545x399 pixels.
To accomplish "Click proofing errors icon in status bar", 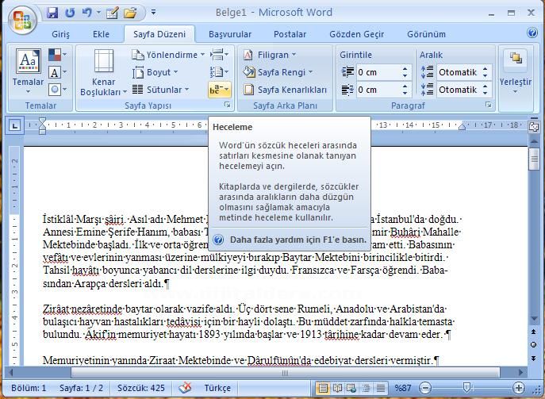I will 185,387.
